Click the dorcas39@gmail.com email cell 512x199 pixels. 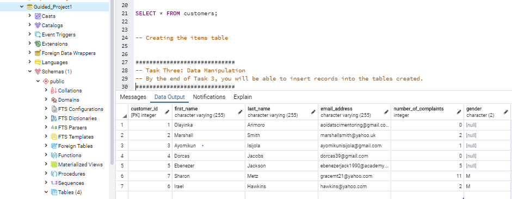(355, 156)
